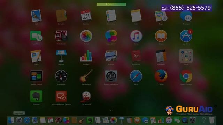Open the Trash in the Dock
The width and height of the screenshot is (223, 125).
pyautogui.click(x=212, y=120)
